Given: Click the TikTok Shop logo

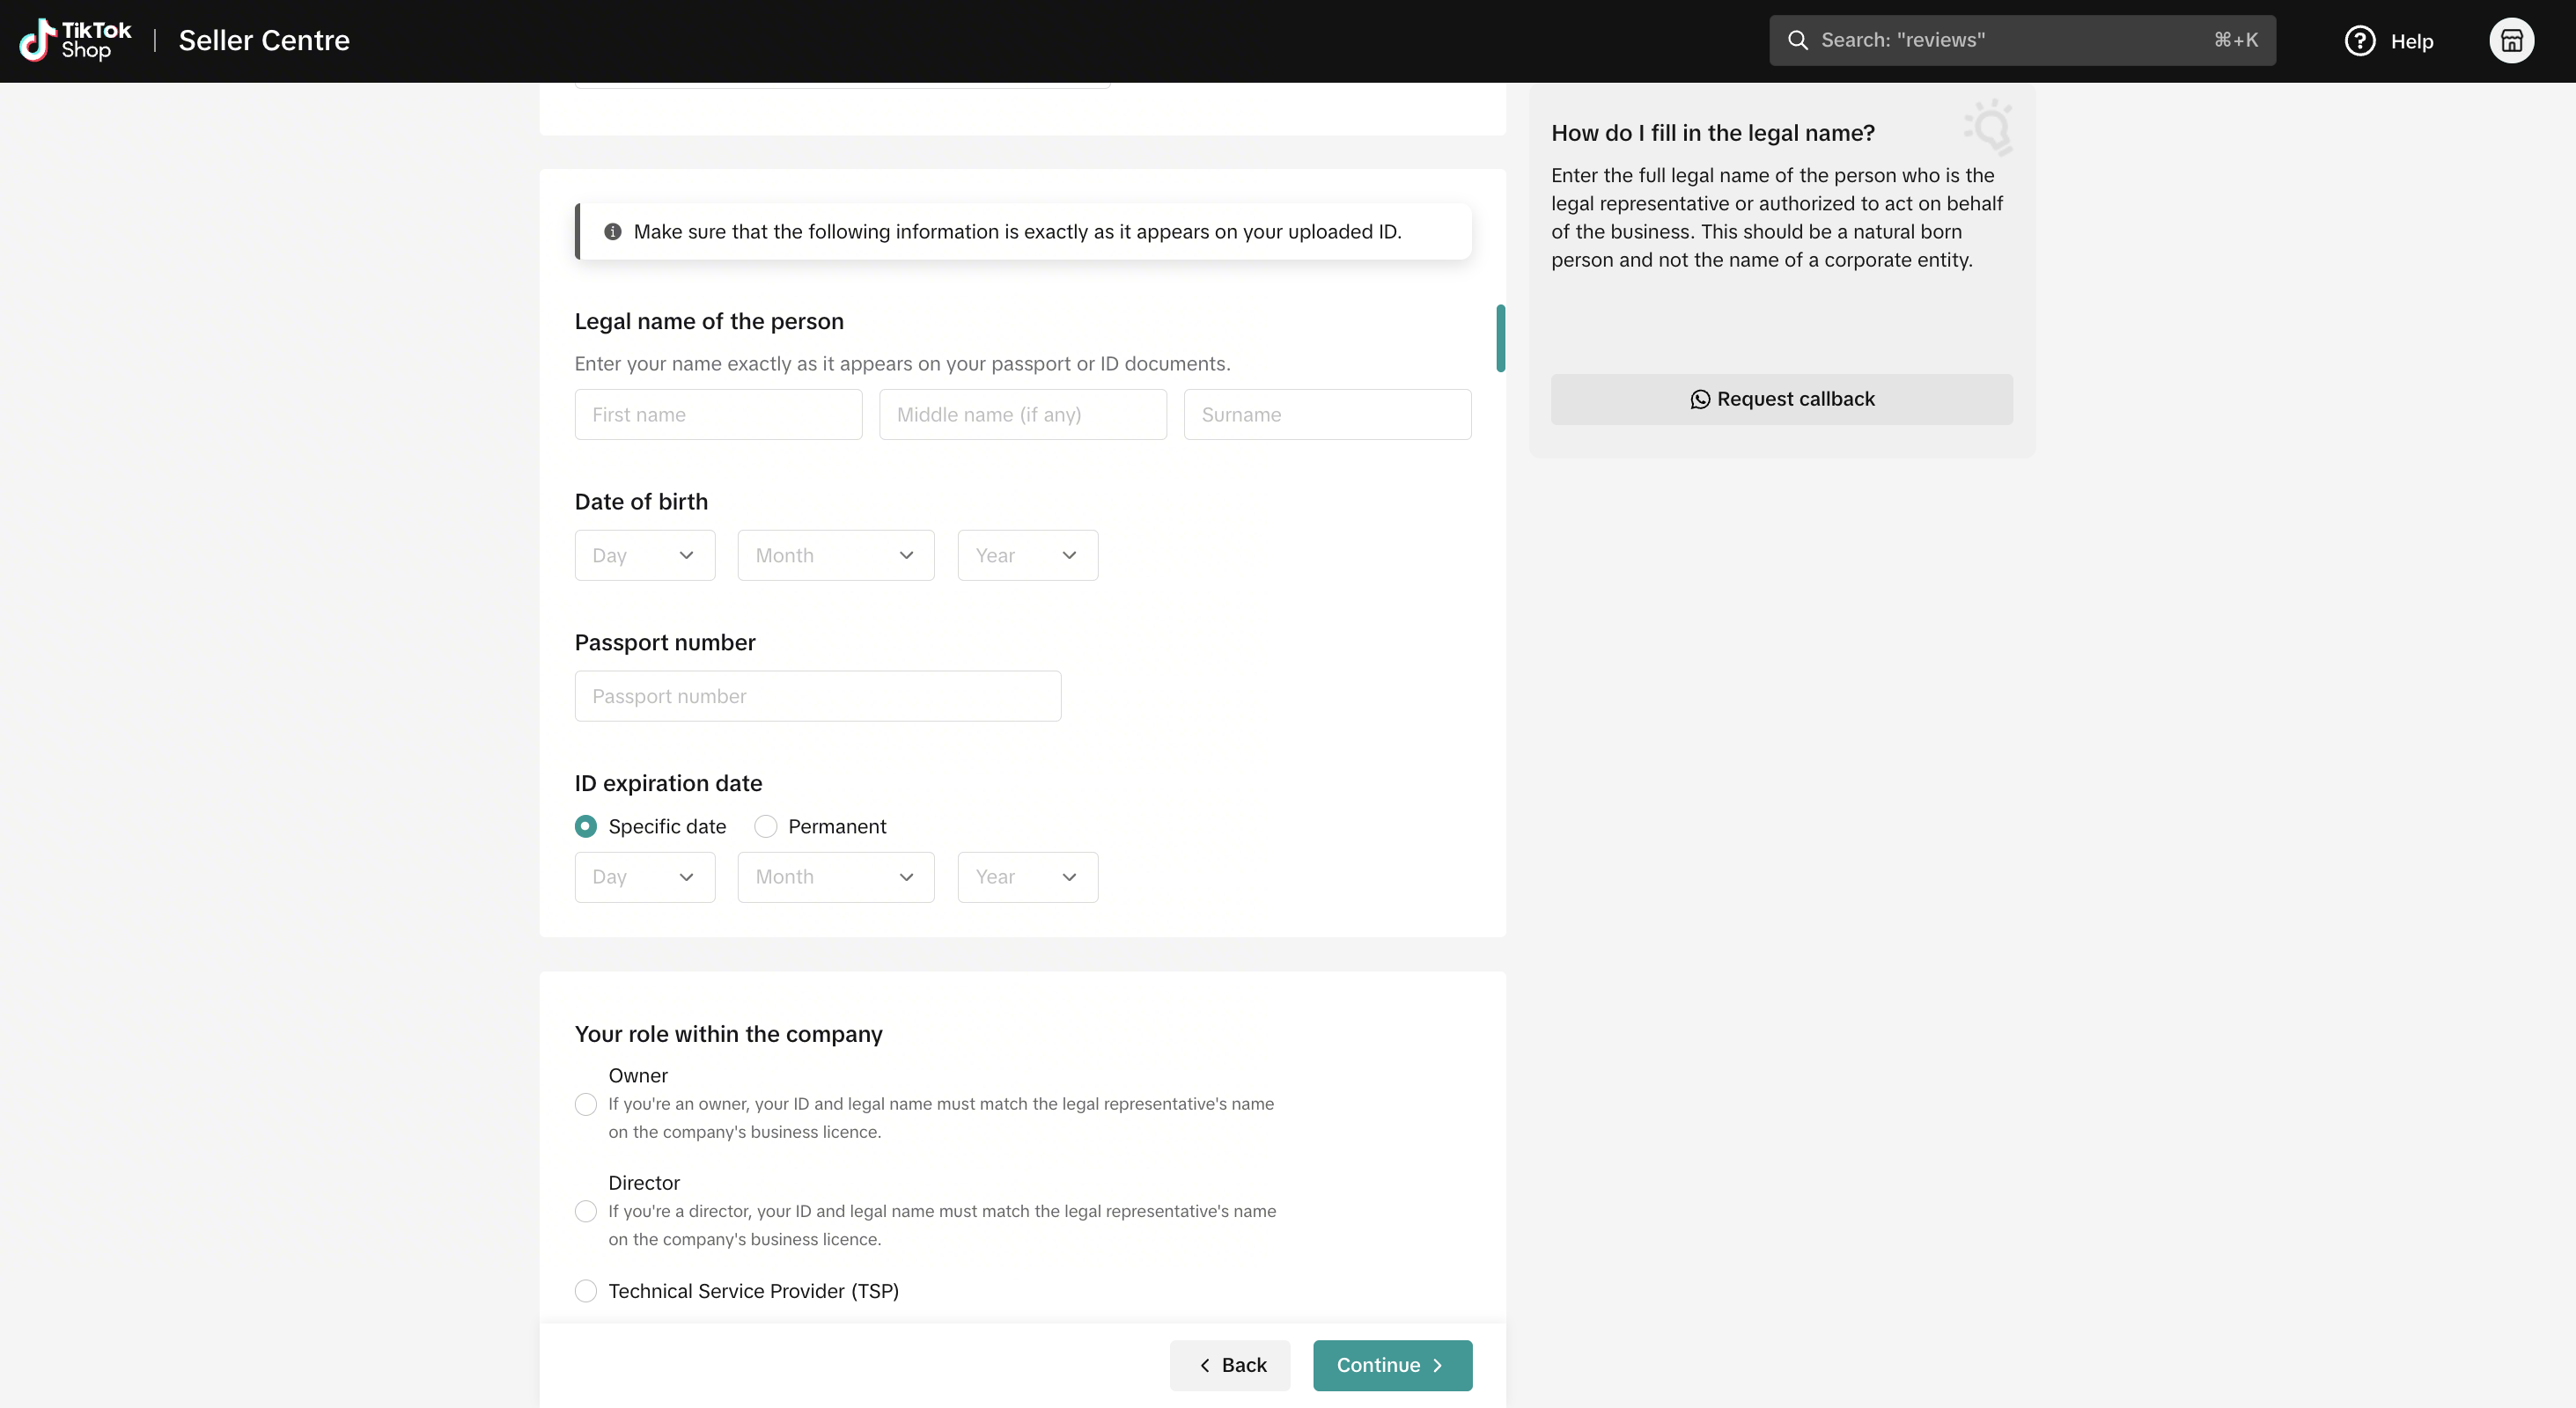Looking at the screenshot, I should coord(76,40).
